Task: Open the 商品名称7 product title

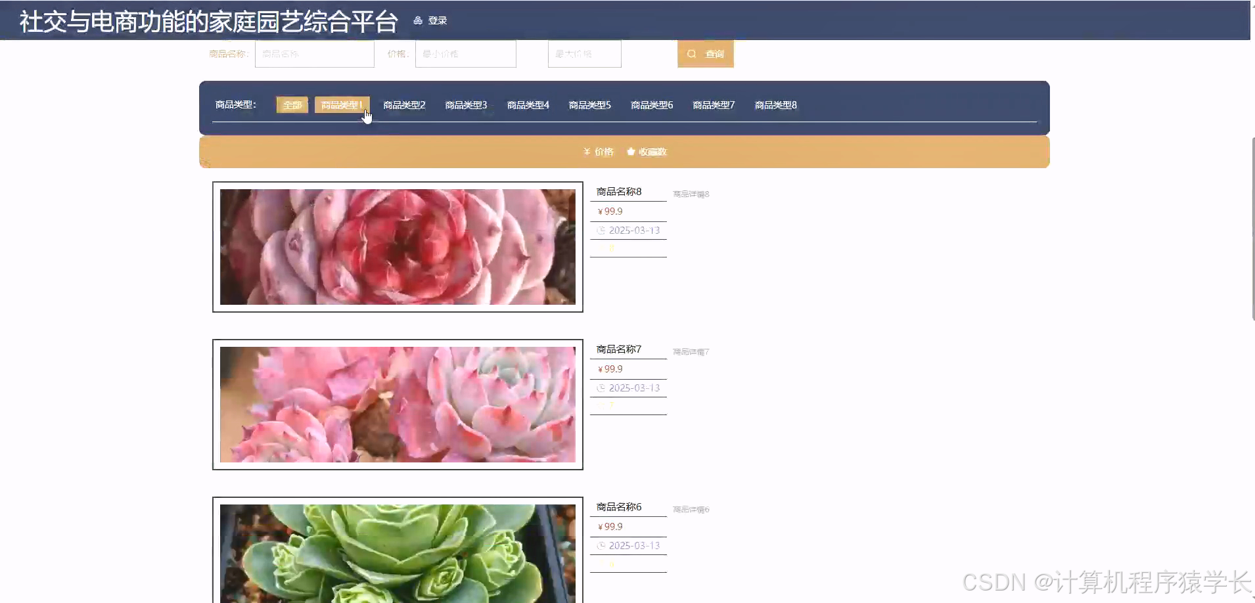Action: point(618,349)
